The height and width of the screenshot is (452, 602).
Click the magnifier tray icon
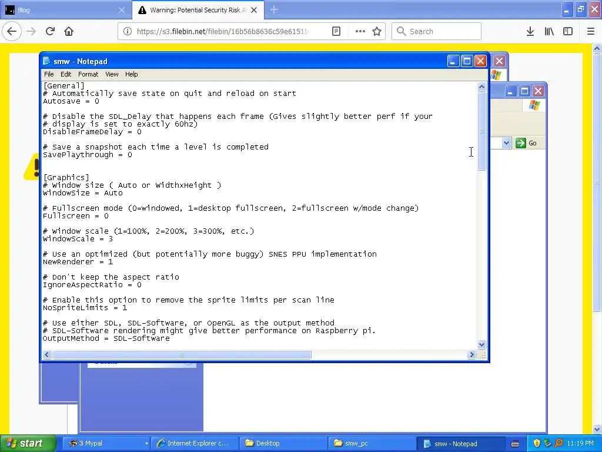pos(558,443)
